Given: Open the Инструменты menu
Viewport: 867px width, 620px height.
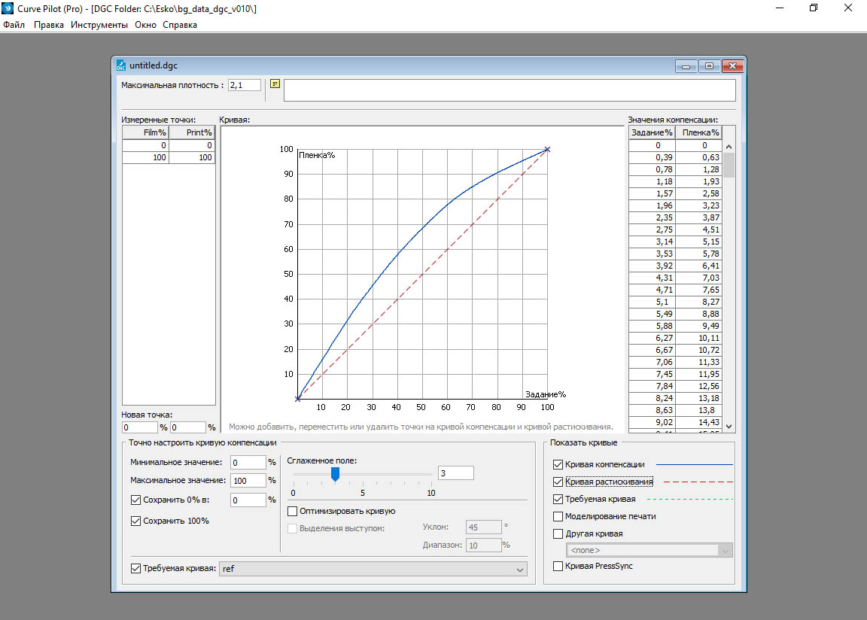Looking at the screenshot, I should (x=99, y=25).
